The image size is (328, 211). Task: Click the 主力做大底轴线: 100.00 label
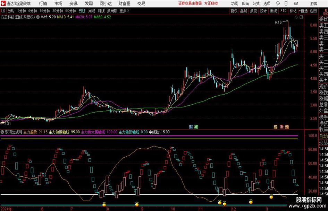point(99,132)
